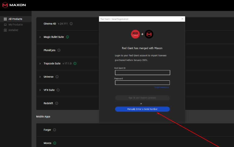Viewport: 234px width, 147px height.
Task: Show info for VFX Suite
Action: point(58,90)
